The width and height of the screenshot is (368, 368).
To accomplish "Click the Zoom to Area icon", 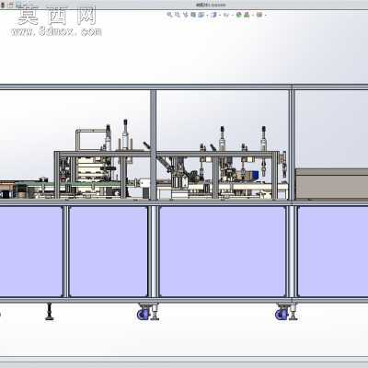I will 178,15.
